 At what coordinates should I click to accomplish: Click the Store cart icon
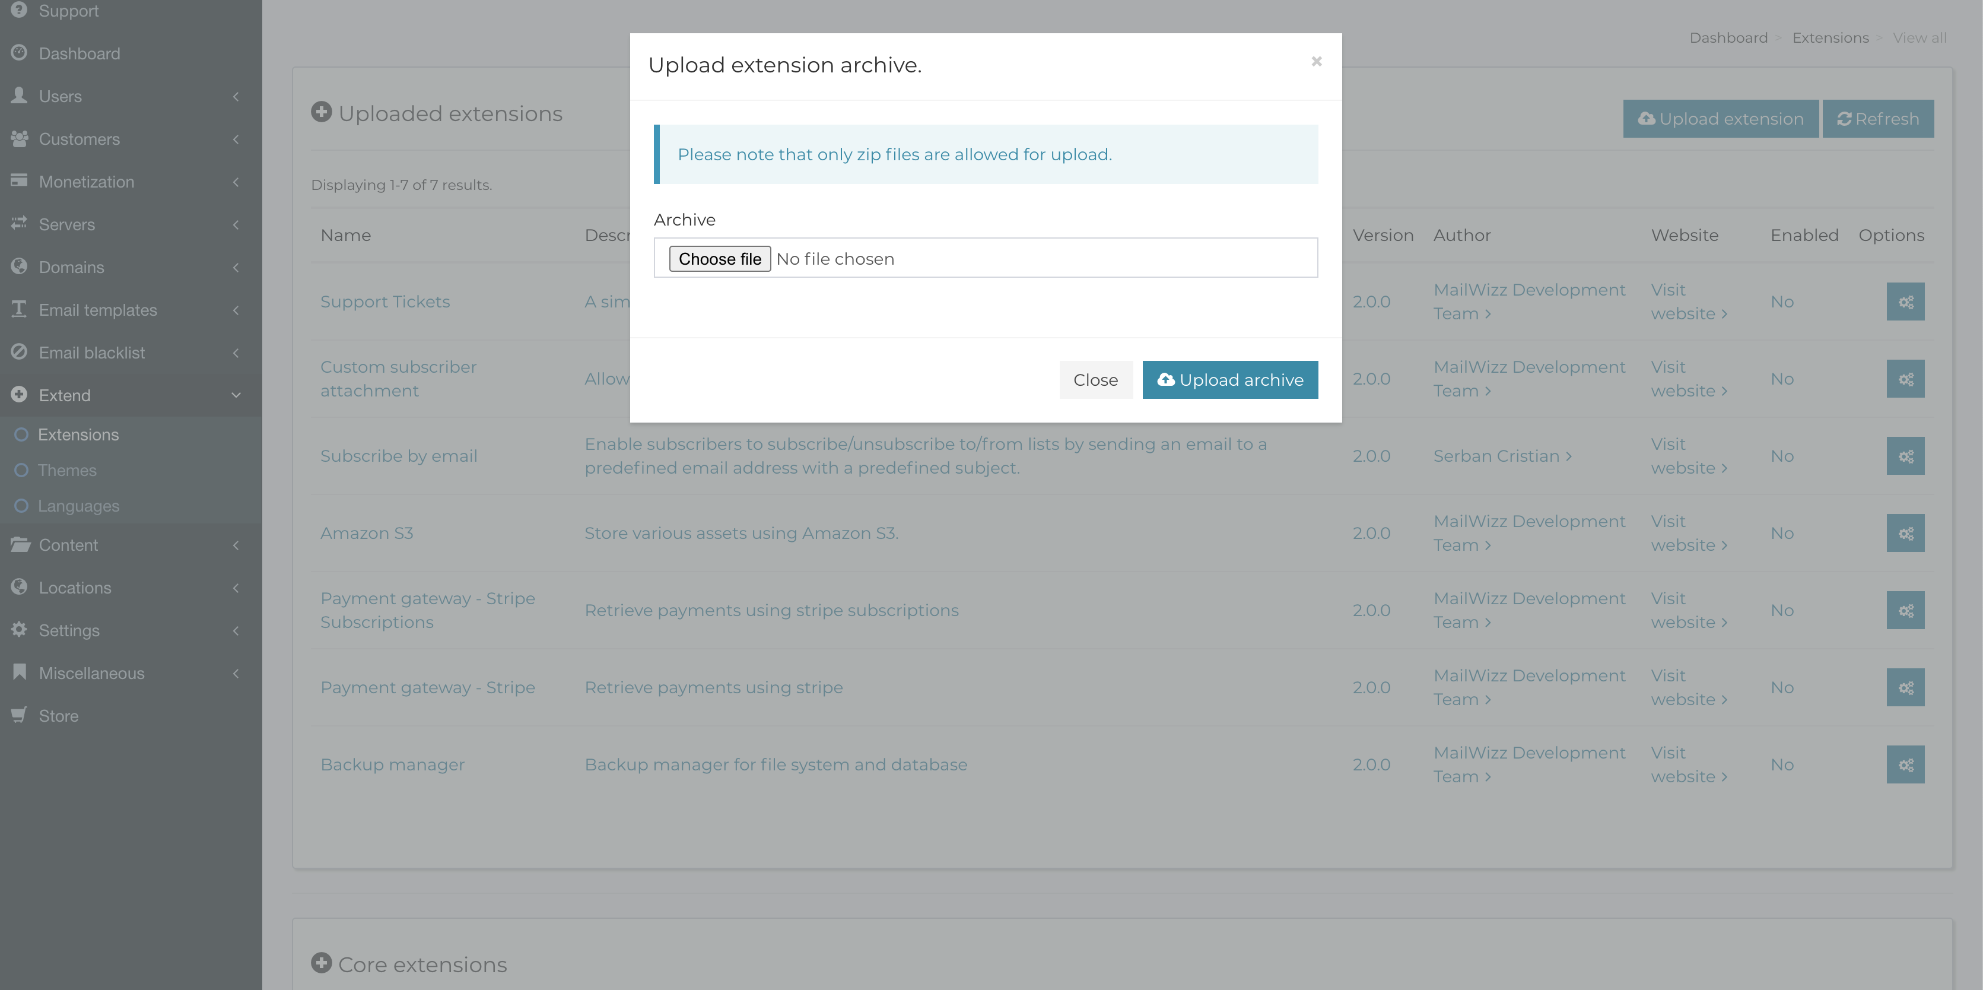19,715
